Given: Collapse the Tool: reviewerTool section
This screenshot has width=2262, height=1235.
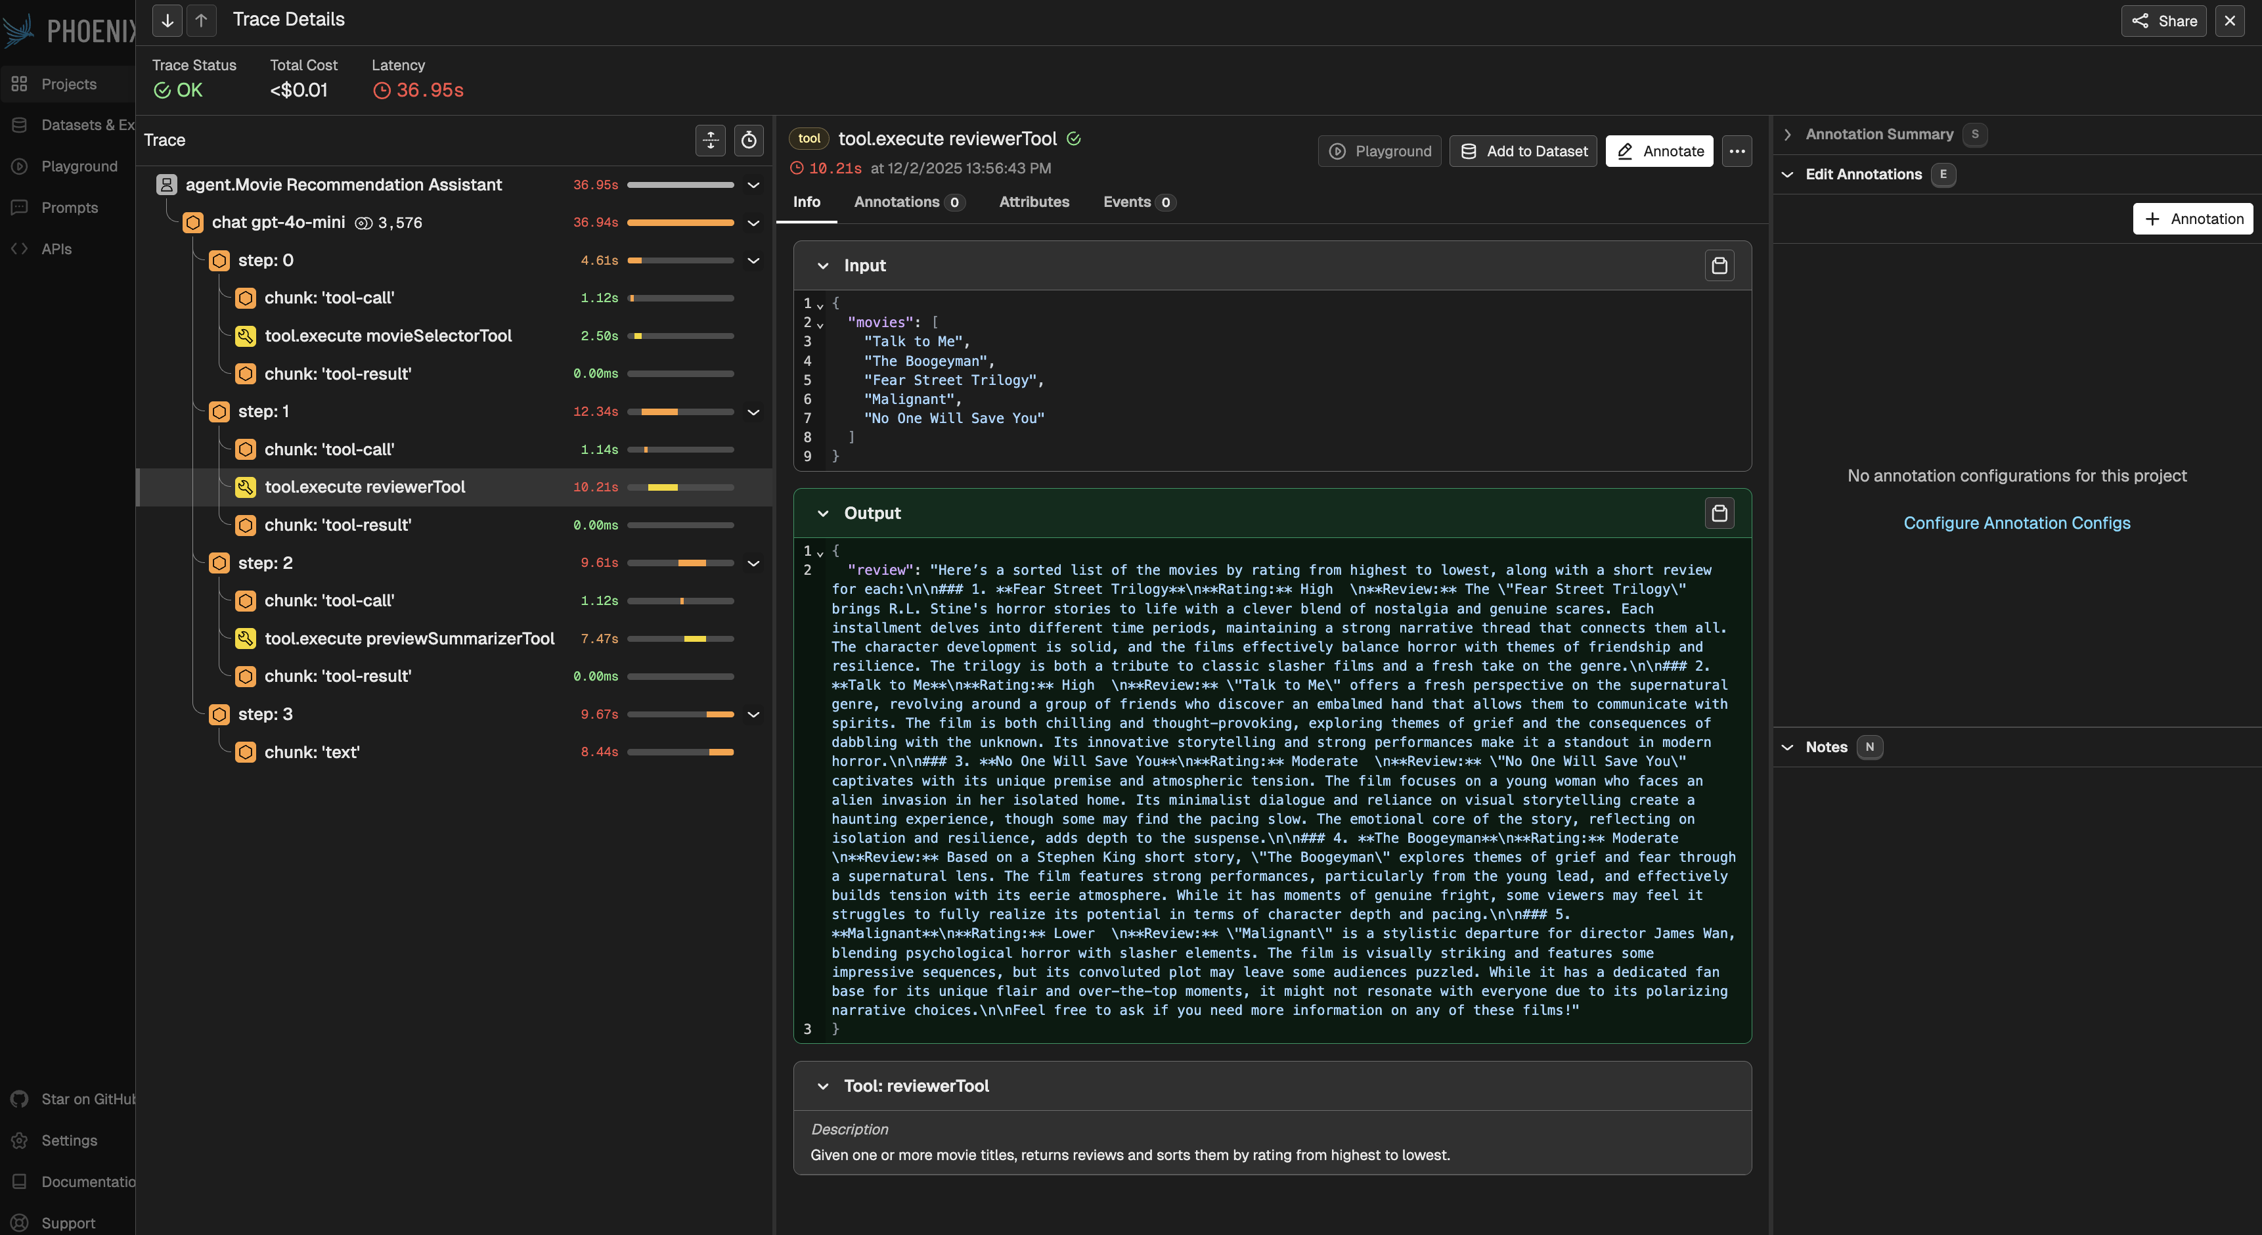Looking at the screenshot, I should click(x=823, y=1087).
